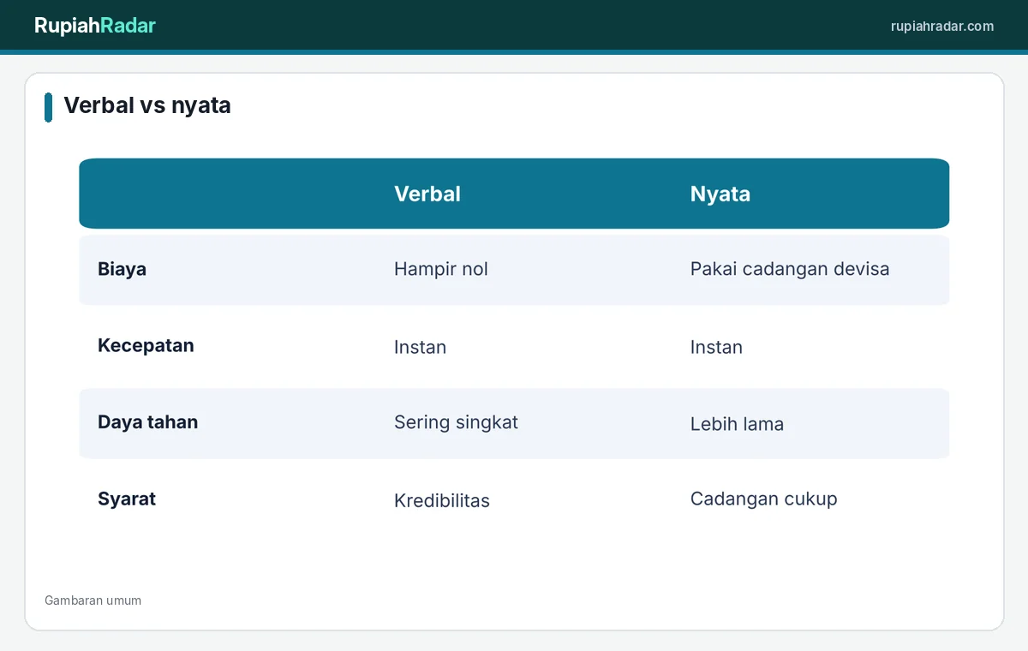Viewport: 1028px width, 651px height.
Task: Open the rupiahradar.com link
Action: coord(942,27)
